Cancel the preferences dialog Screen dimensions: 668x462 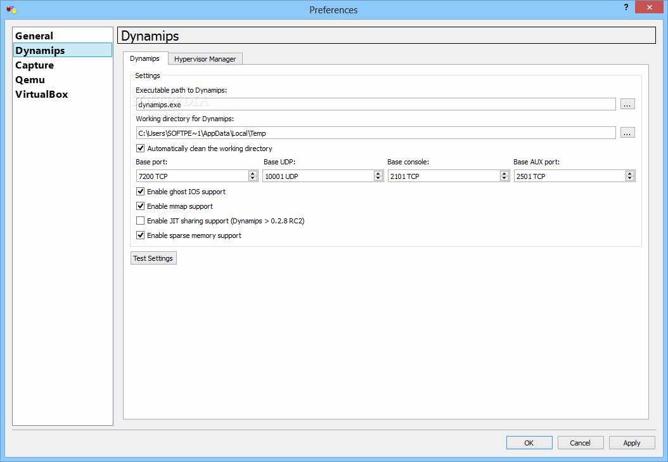point(581,443)
